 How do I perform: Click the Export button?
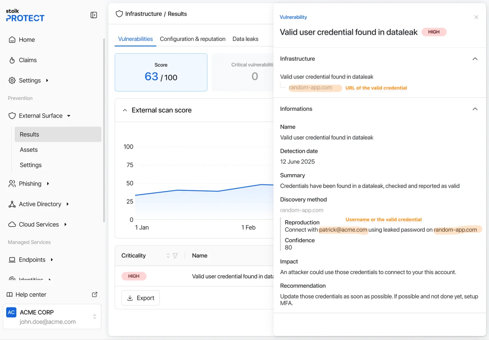point(140,298)
